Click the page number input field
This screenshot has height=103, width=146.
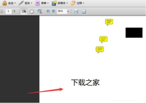coord(8,11)
